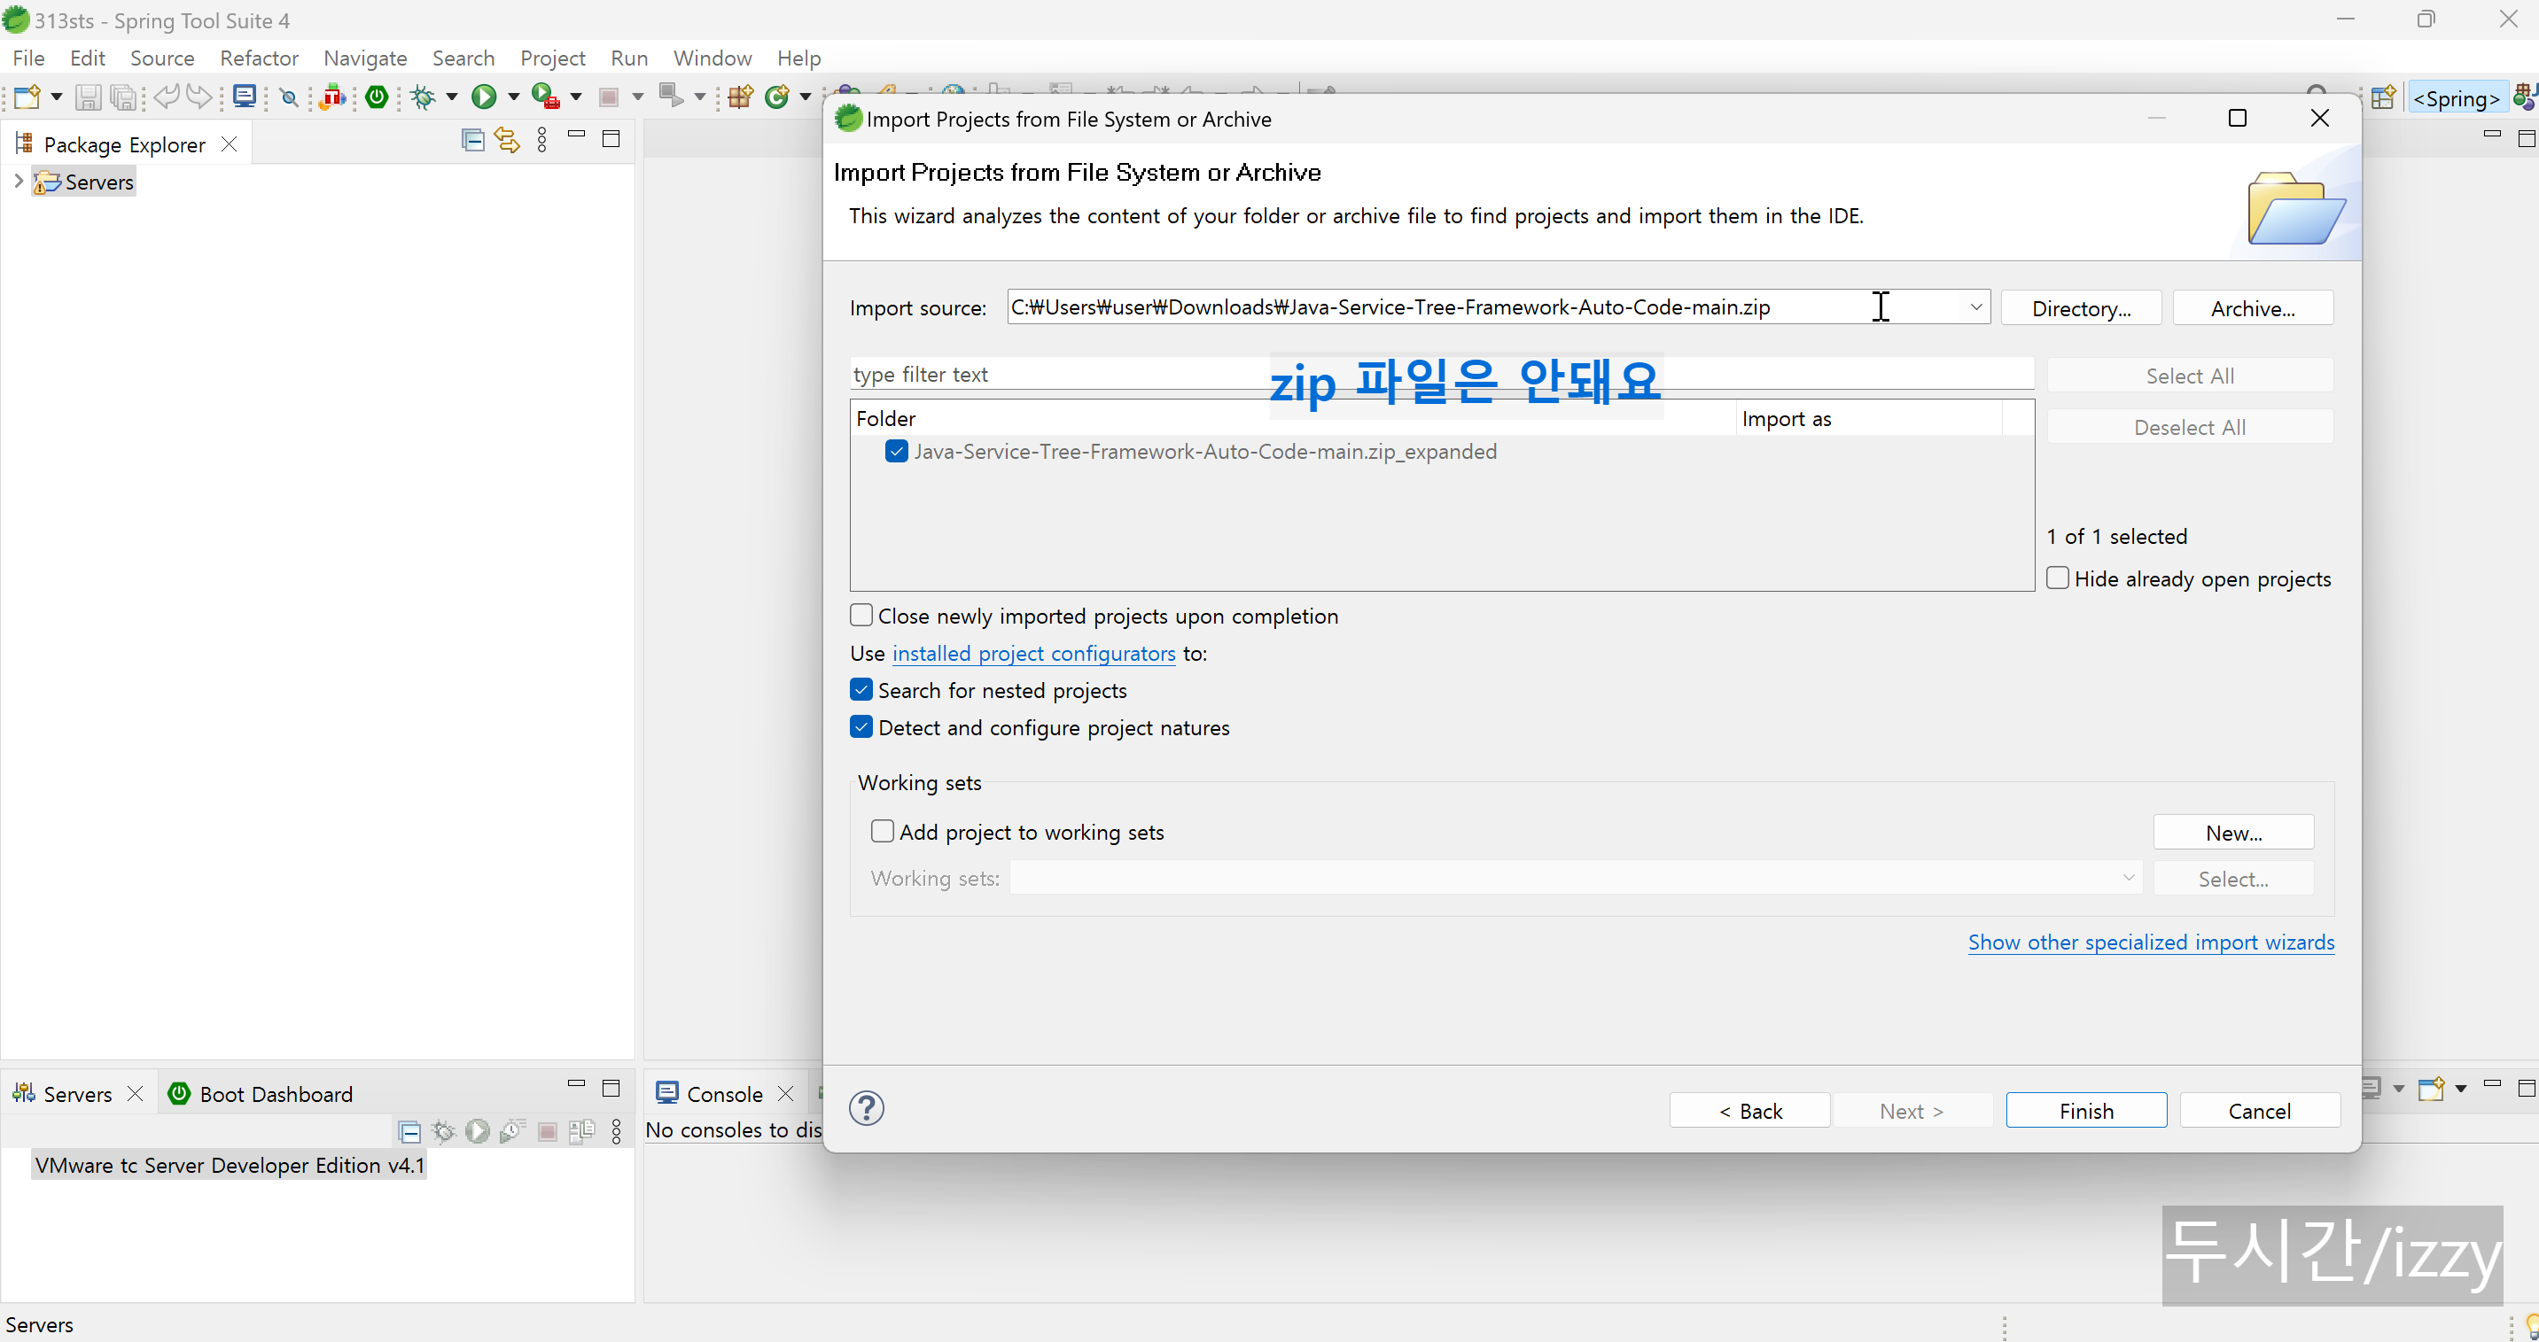Click New... working set button
Image resolution: width=2539 pixels, height=1342 pixels.
tap(2233, 833)
